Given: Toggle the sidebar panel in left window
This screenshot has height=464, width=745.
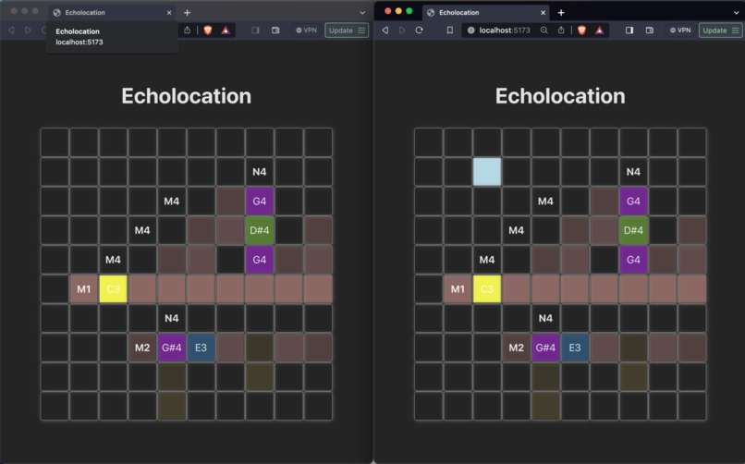Looking at the screenshot, I should click(255, 31).
